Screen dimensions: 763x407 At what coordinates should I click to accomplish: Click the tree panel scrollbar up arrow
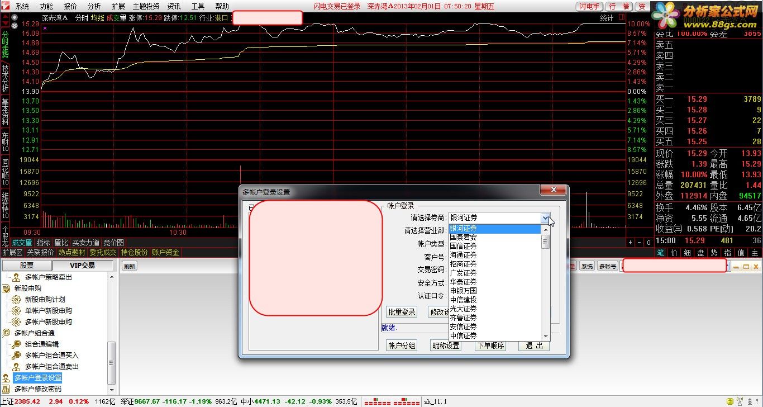pos(112,277)
